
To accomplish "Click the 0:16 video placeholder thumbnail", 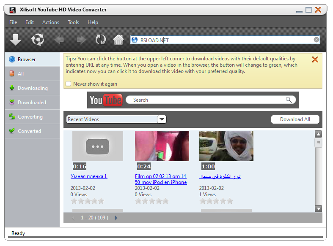I will [x=98, y=146].
